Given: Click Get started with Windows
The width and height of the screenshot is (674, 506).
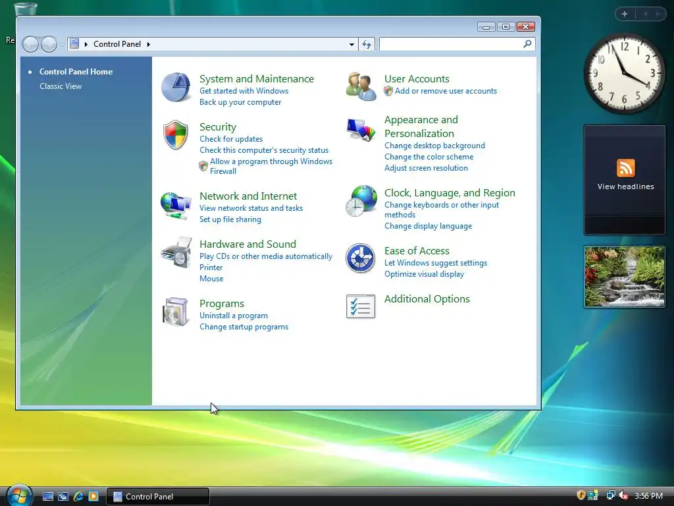Looking at the screenshot, I should (x=244, y=91).
